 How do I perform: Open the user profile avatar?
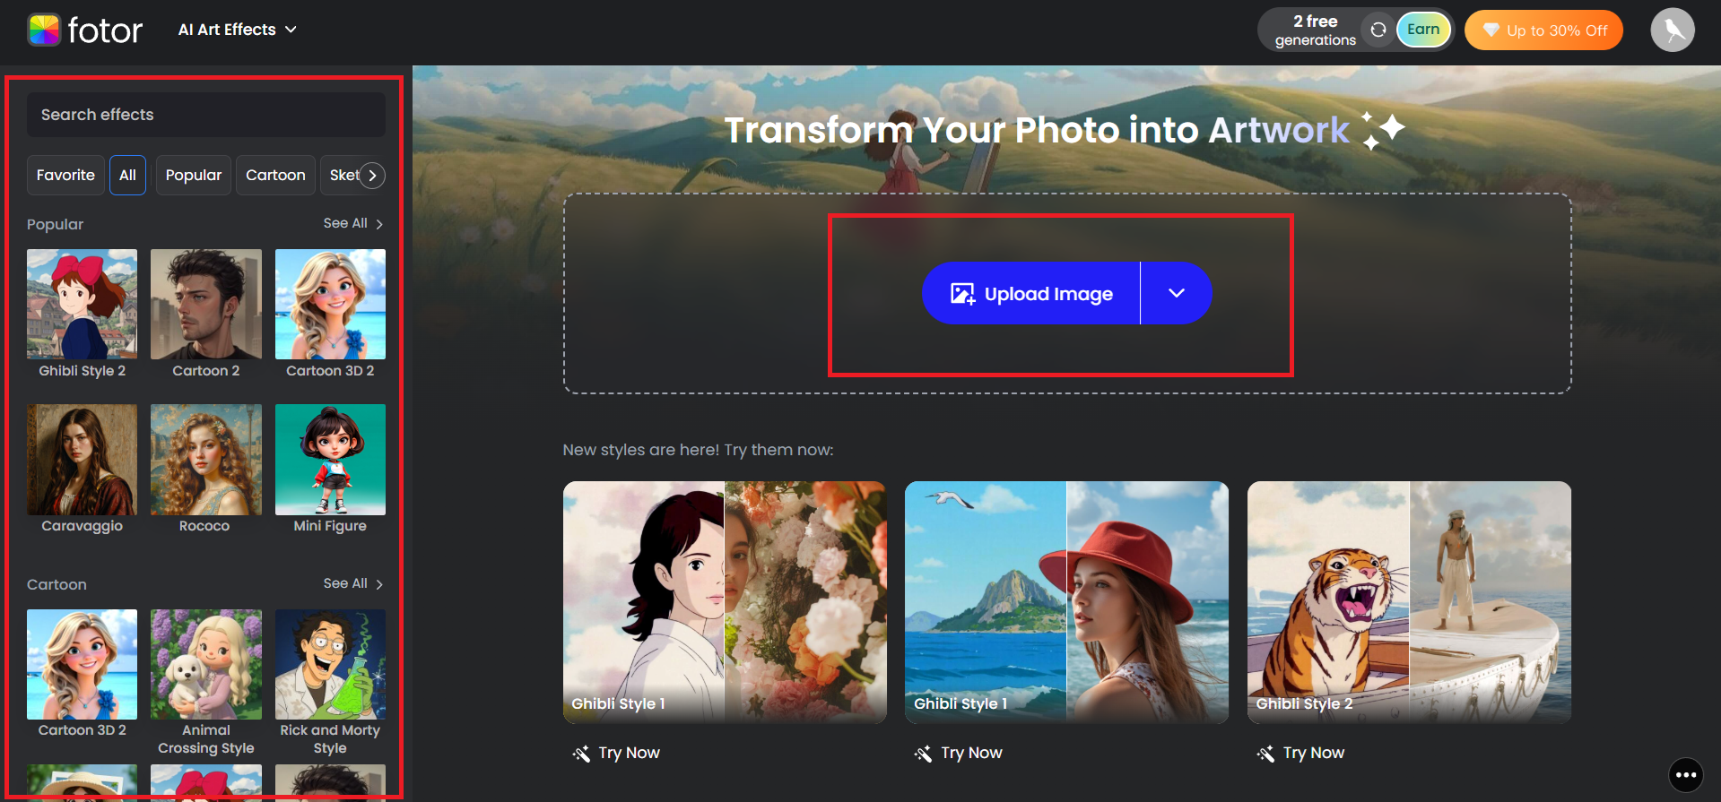tap(1673, 30)
